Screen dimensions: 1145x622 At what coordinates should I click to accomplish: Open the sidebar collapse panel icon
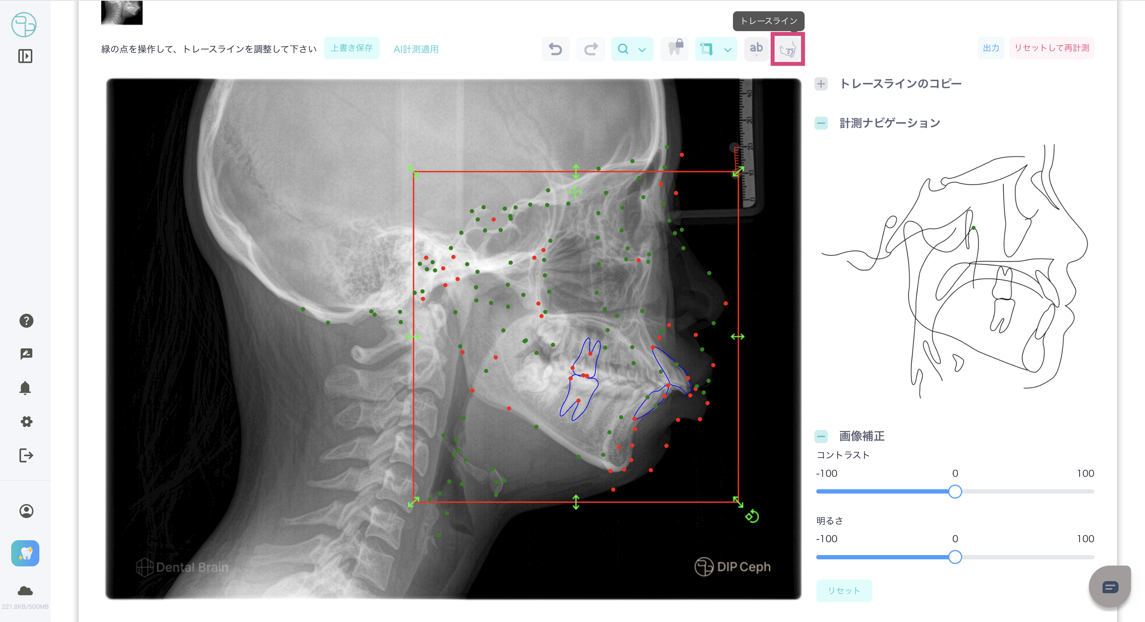click(x=25, y=56)
